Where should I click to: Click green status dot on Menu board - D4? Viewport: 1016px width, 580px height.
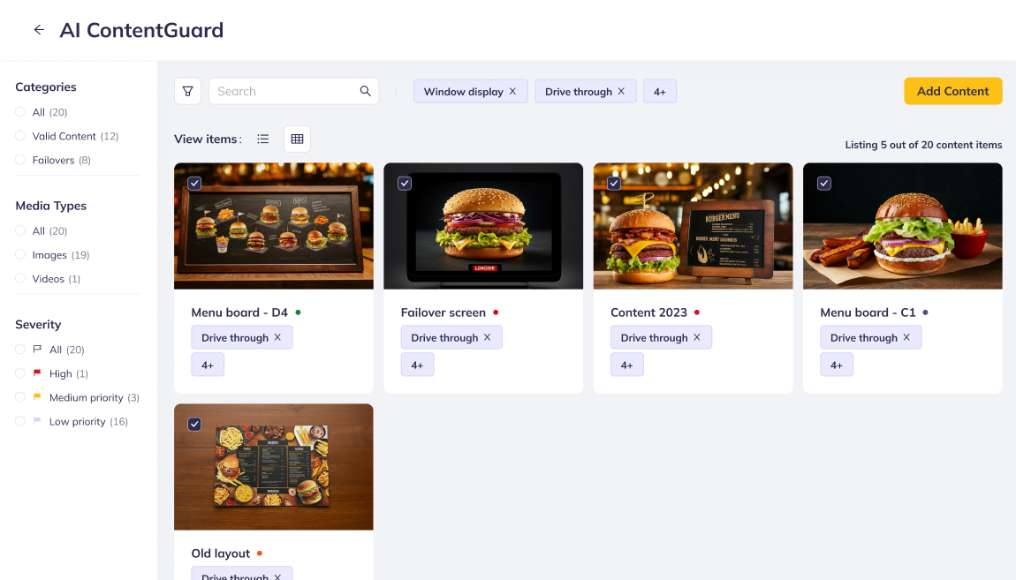pos(298,312)
